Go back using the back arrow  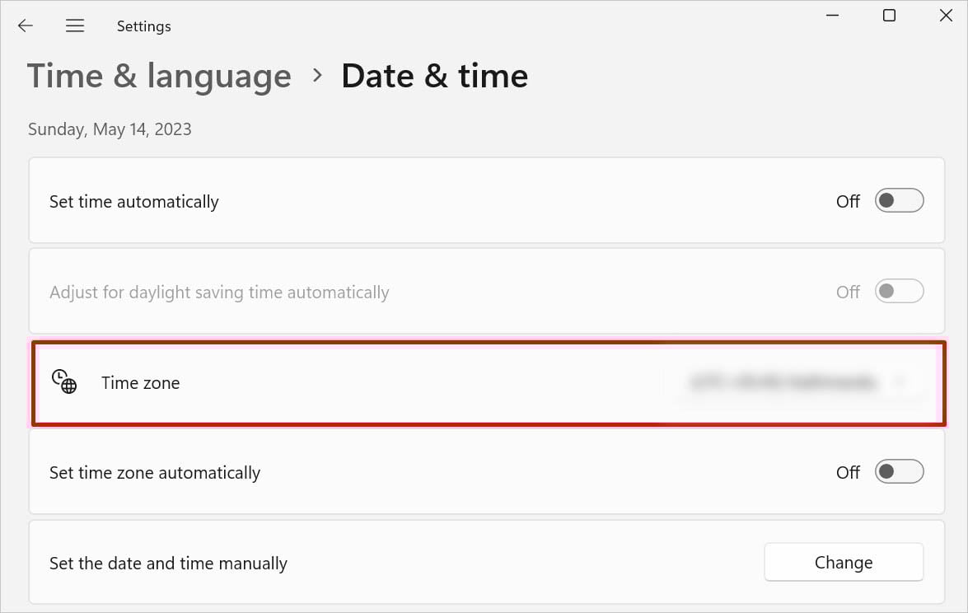[26, 26]
